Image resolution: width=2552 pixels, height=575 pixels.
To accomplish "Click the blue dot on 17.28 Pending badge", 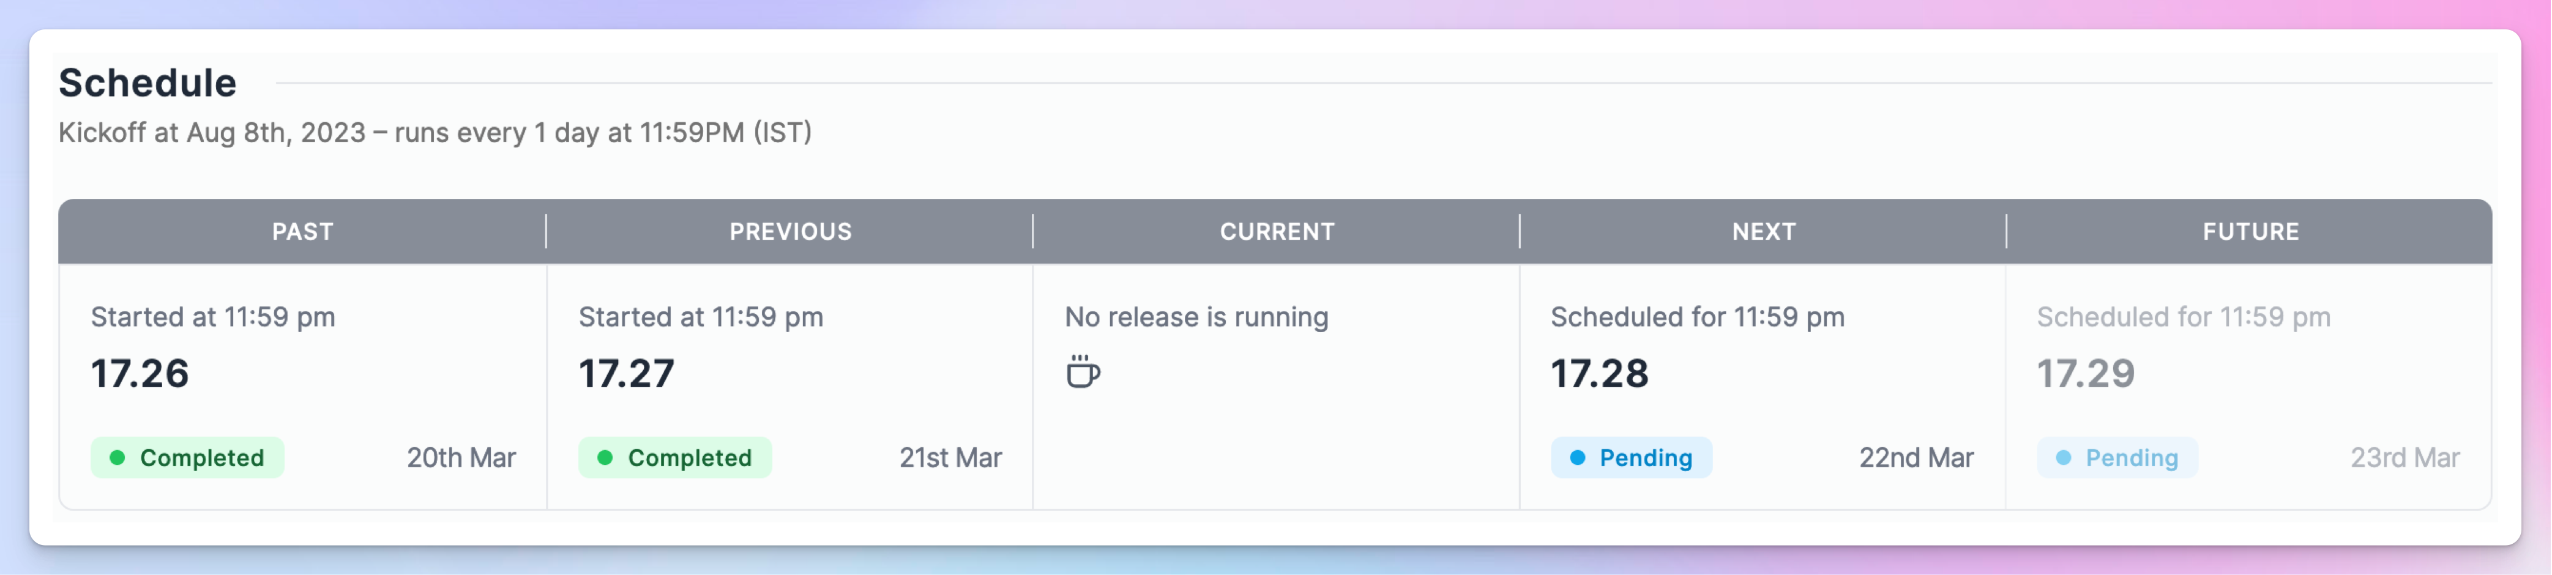I will pos(1577,457).
